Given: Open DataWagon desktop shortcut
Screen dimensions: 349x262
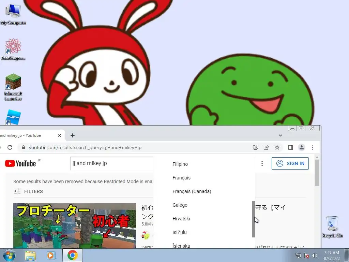Looking at the screenshot, I should click(13, 49).
